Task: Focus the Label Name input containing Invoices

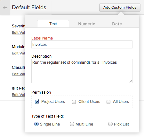Action: tap(82, 45)
